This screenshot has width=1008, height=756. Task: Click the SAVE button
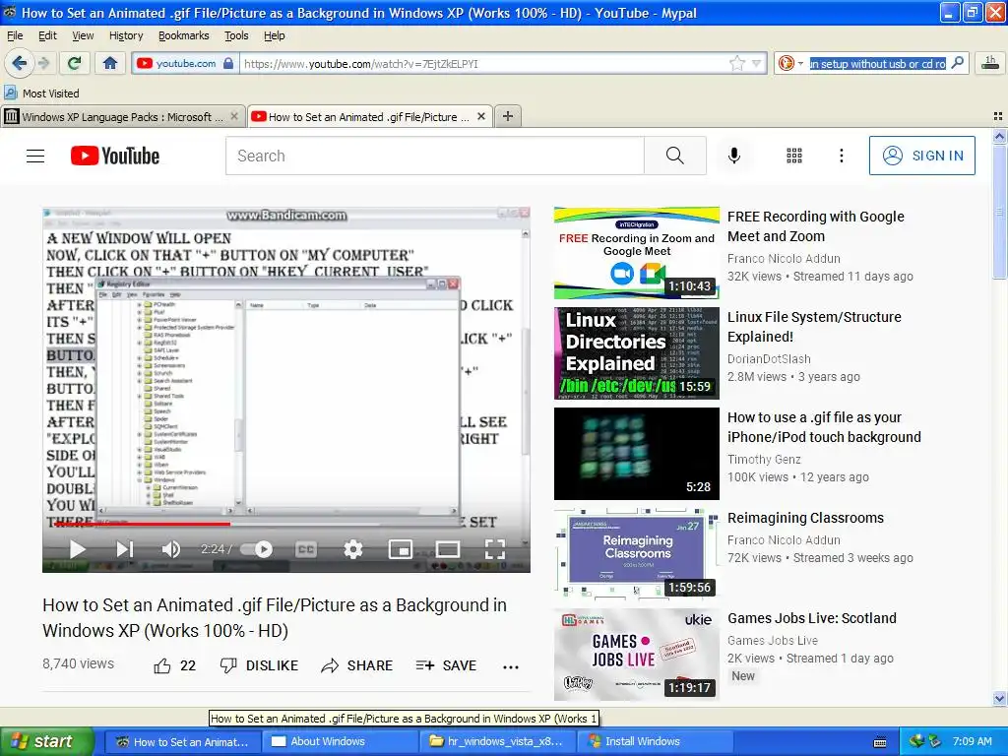[446, 665]
